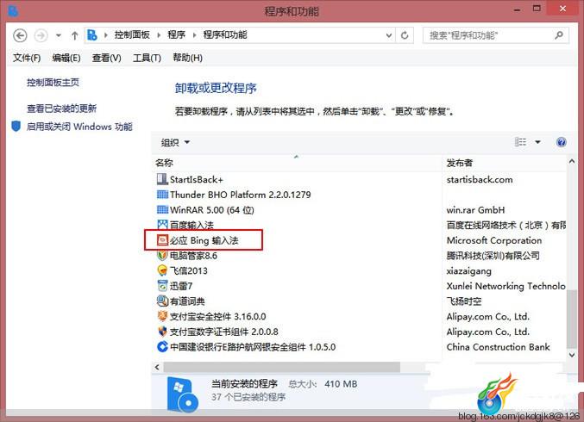
Task: Select 控制面板 in the address breadcrumb
Action: click(x=132, y=35)
